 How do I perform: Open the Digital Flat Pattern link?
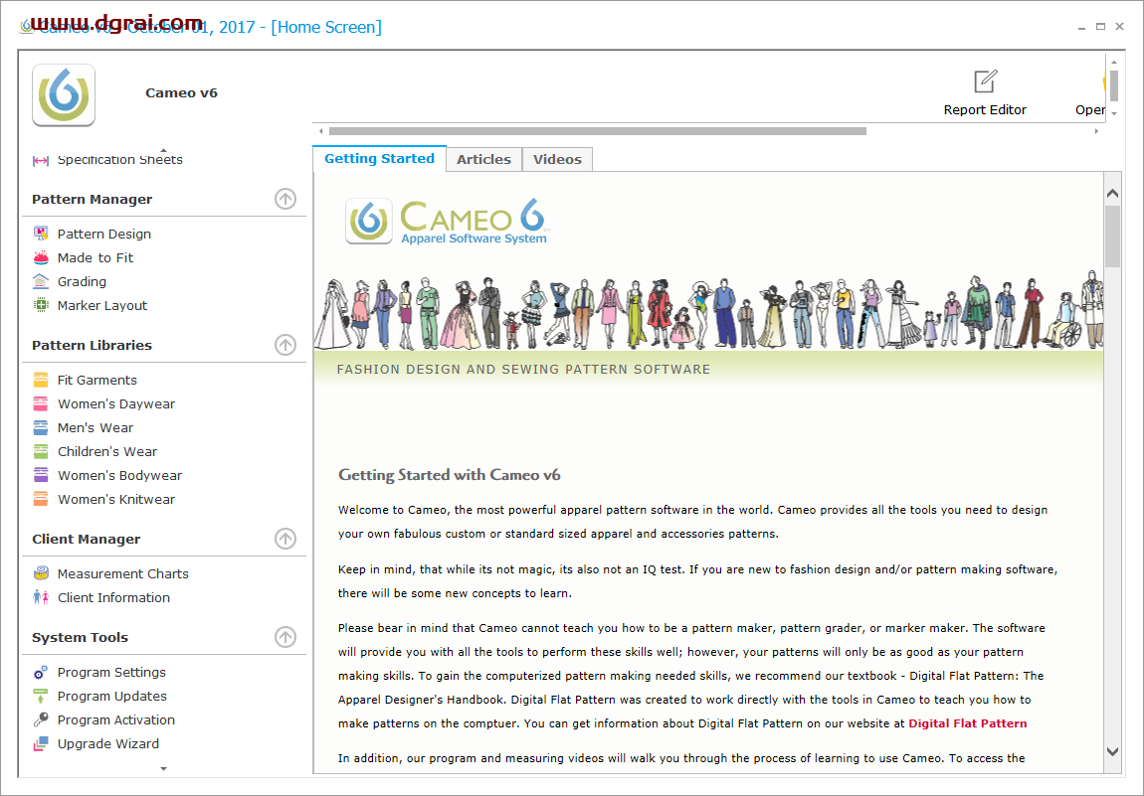pos(968,723)
